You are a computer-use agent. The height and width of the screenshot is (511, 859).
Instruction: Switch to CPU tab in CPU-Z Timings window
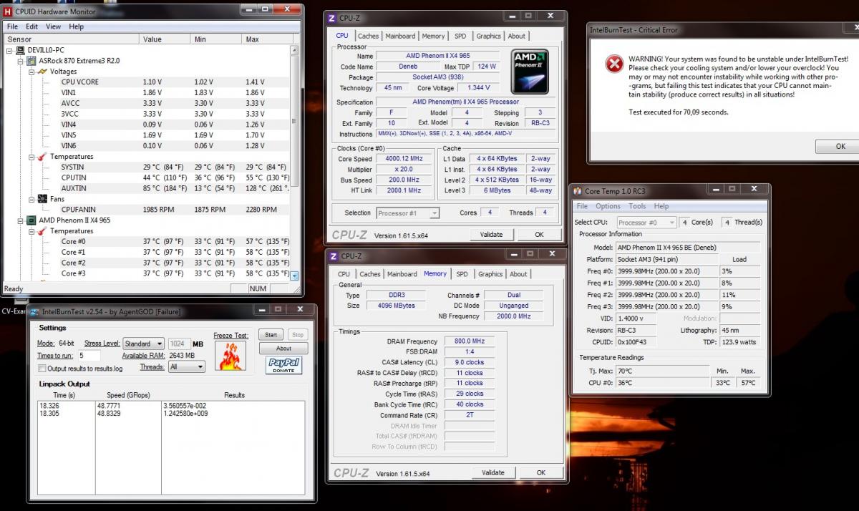point(344,274)
